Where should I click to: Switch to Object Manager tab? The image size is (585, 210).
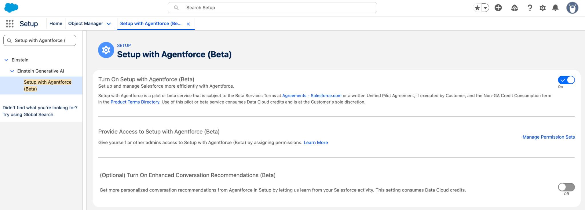coord(85,24)
